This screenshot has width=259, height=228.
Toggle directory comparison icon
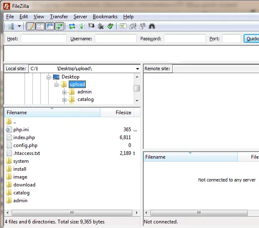(133, 26)
